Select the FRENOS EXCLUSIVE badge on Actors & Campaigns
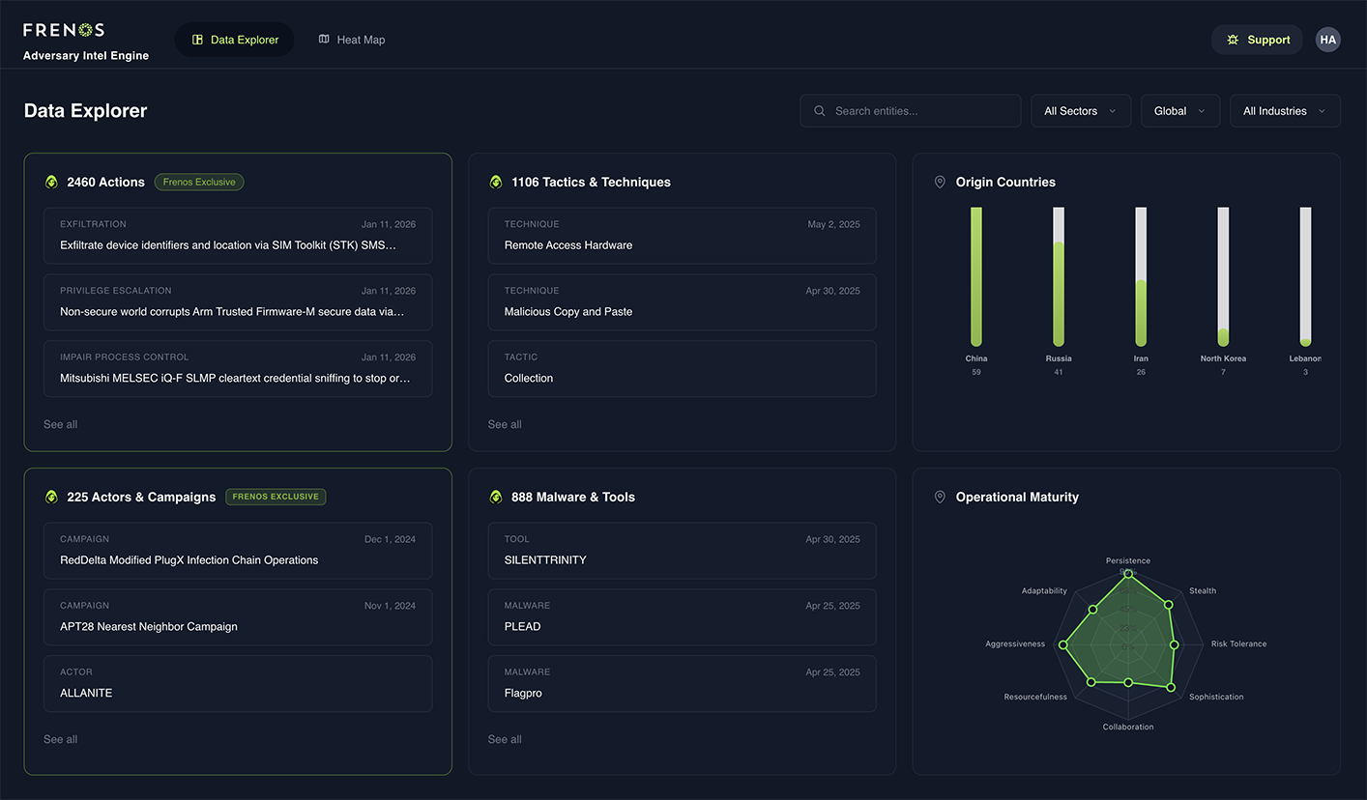Viewport: 1367px width, 800px height. (x=276, y=497)
